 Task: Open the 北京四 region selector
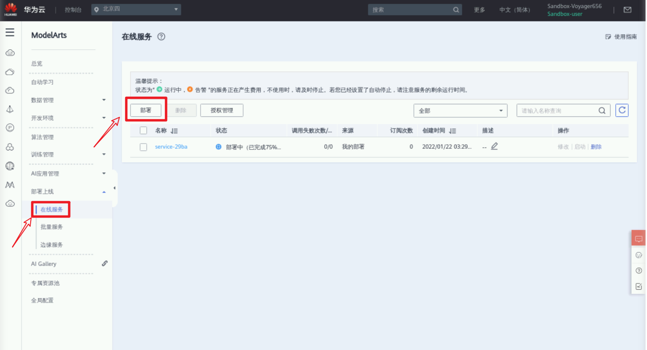pos(136,10)
